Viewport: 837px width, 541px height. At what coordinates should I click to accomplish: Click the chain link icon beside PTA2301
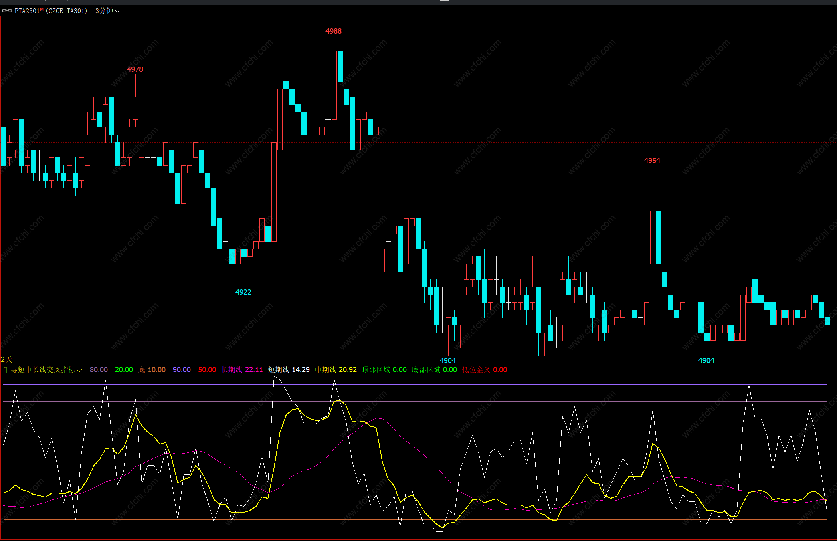point(7,11)
